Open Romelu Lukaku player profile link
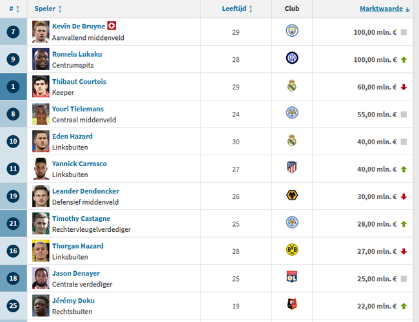The image size is (419, 322). [77, 54]
